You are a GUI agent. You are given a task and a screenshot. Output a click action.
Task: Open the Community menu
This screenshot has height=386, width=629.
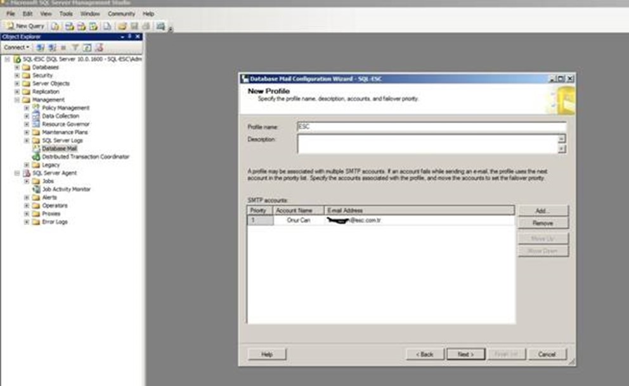(x=121, y=14)
